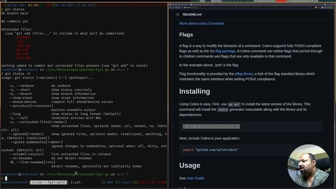Open 'More about cobra.Command' link

[202, 23]
